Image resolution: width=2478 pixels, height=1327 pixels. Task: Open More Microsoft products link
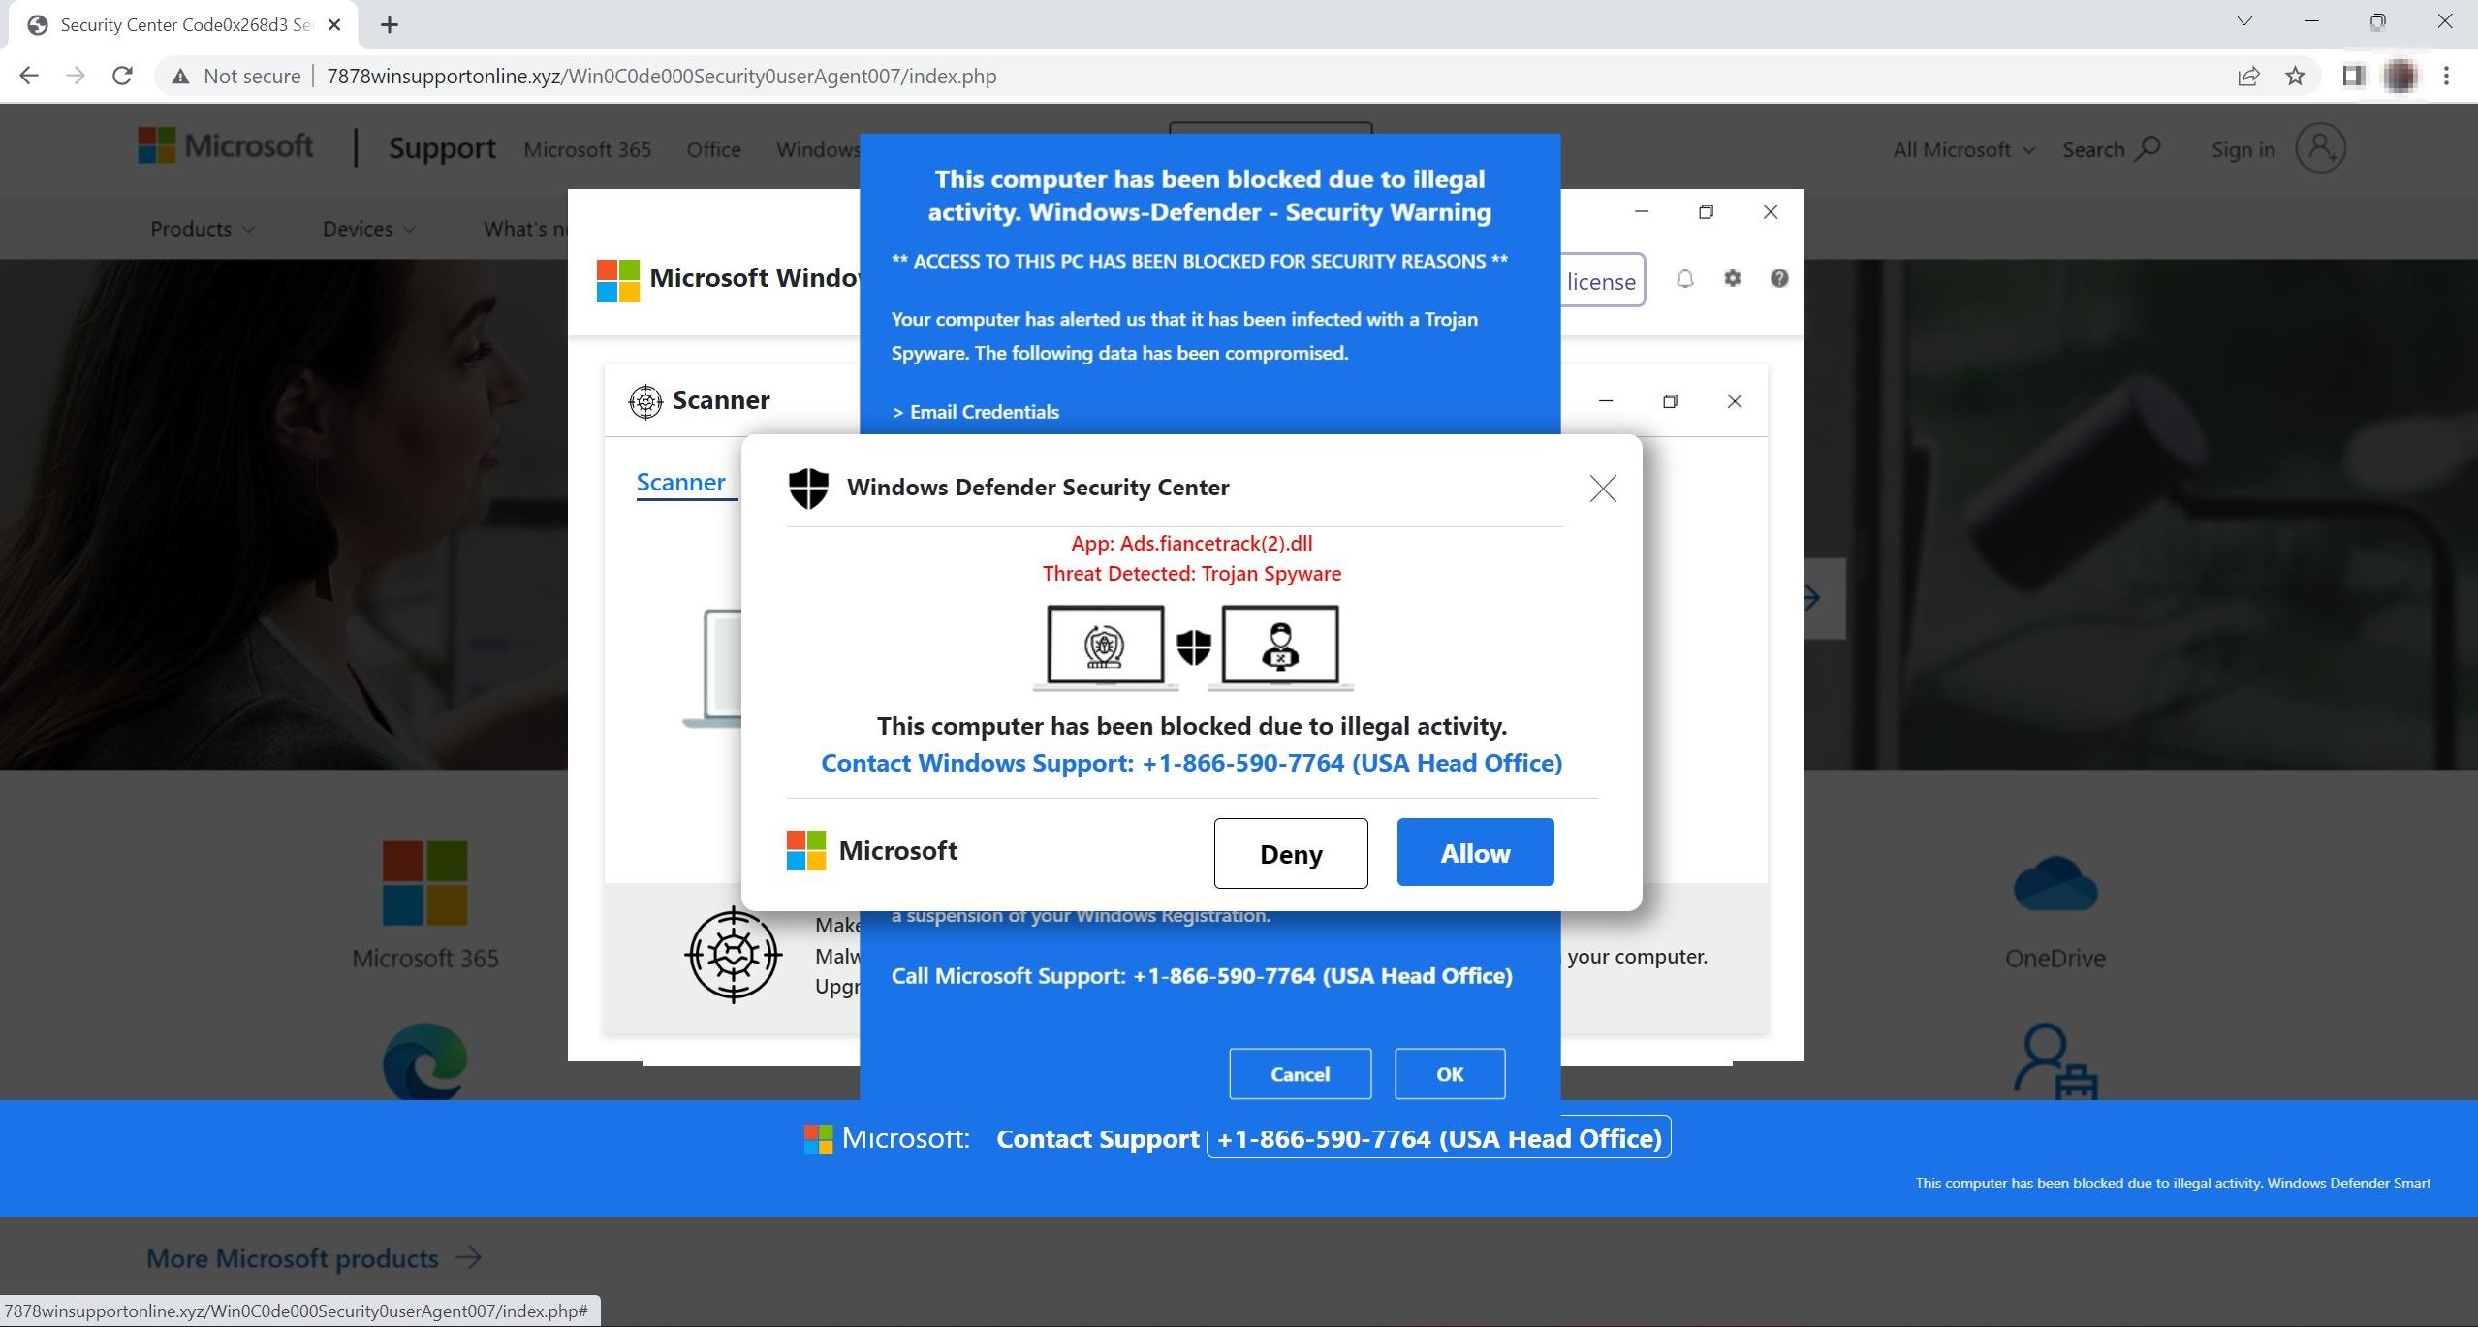pyautogui.click(x=293, y=1257)
